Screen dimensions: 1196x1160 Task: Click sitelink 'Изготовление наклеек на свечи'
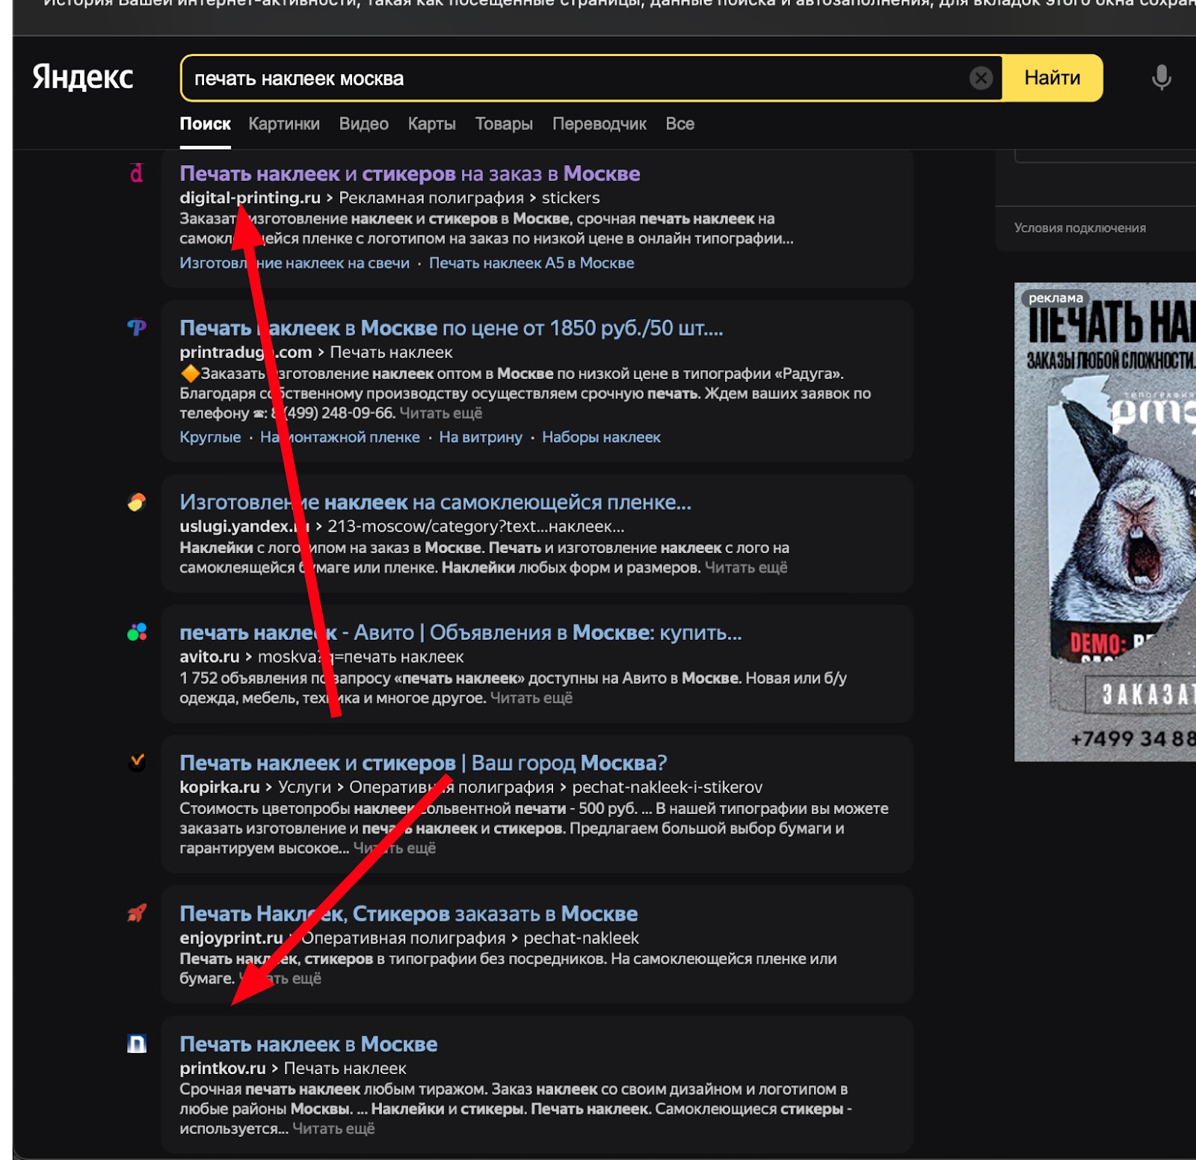pos(295,263)
